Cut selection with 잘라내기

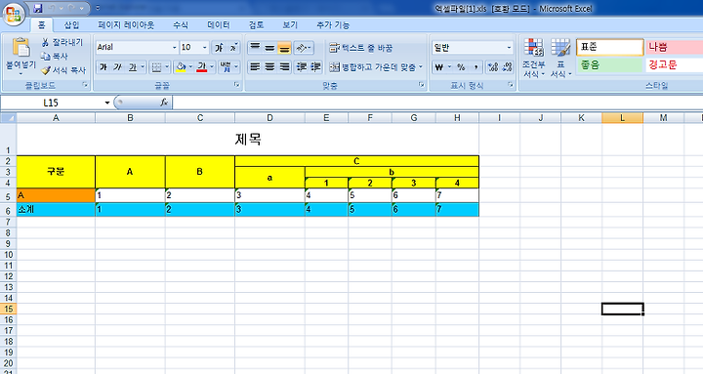[x=62, y=42]
